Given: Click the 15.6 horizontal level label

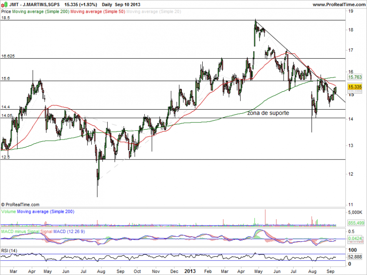Looking at the screenshot, I should pos(5,79).
